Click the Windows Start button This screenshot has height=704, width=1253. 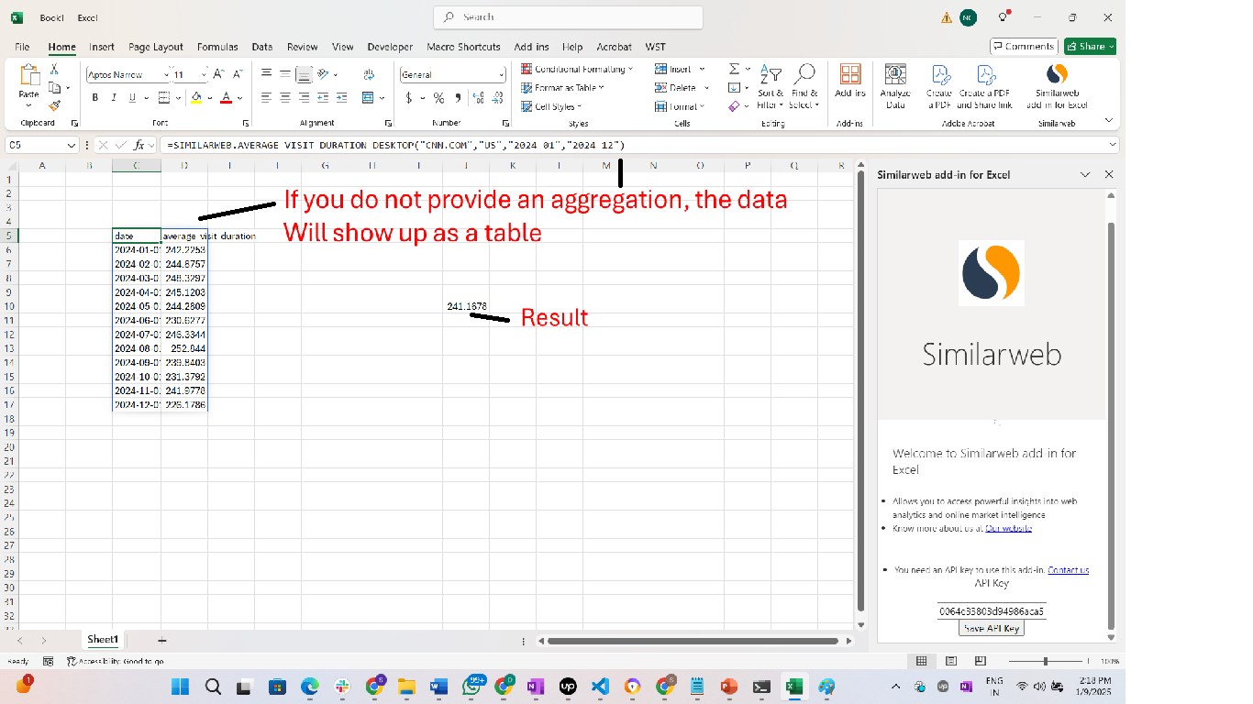pos(181,687)
